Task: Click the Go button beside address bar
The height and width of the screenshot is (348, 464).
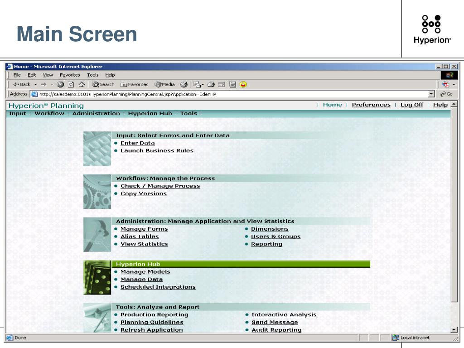Action: (446, 94)
